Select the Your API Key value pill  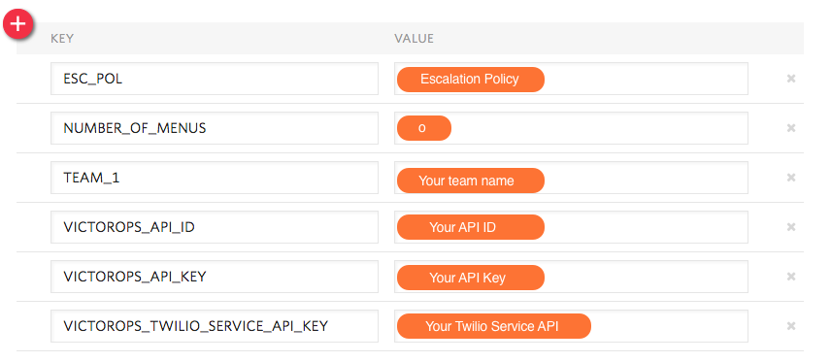coord(471,278)
